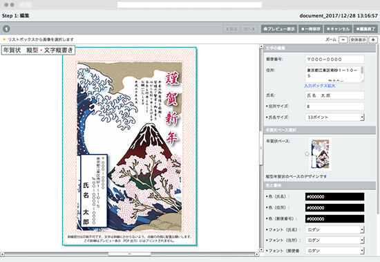380x262 pixels.
Task: Click the panel splitter handle
Action: 261,148
